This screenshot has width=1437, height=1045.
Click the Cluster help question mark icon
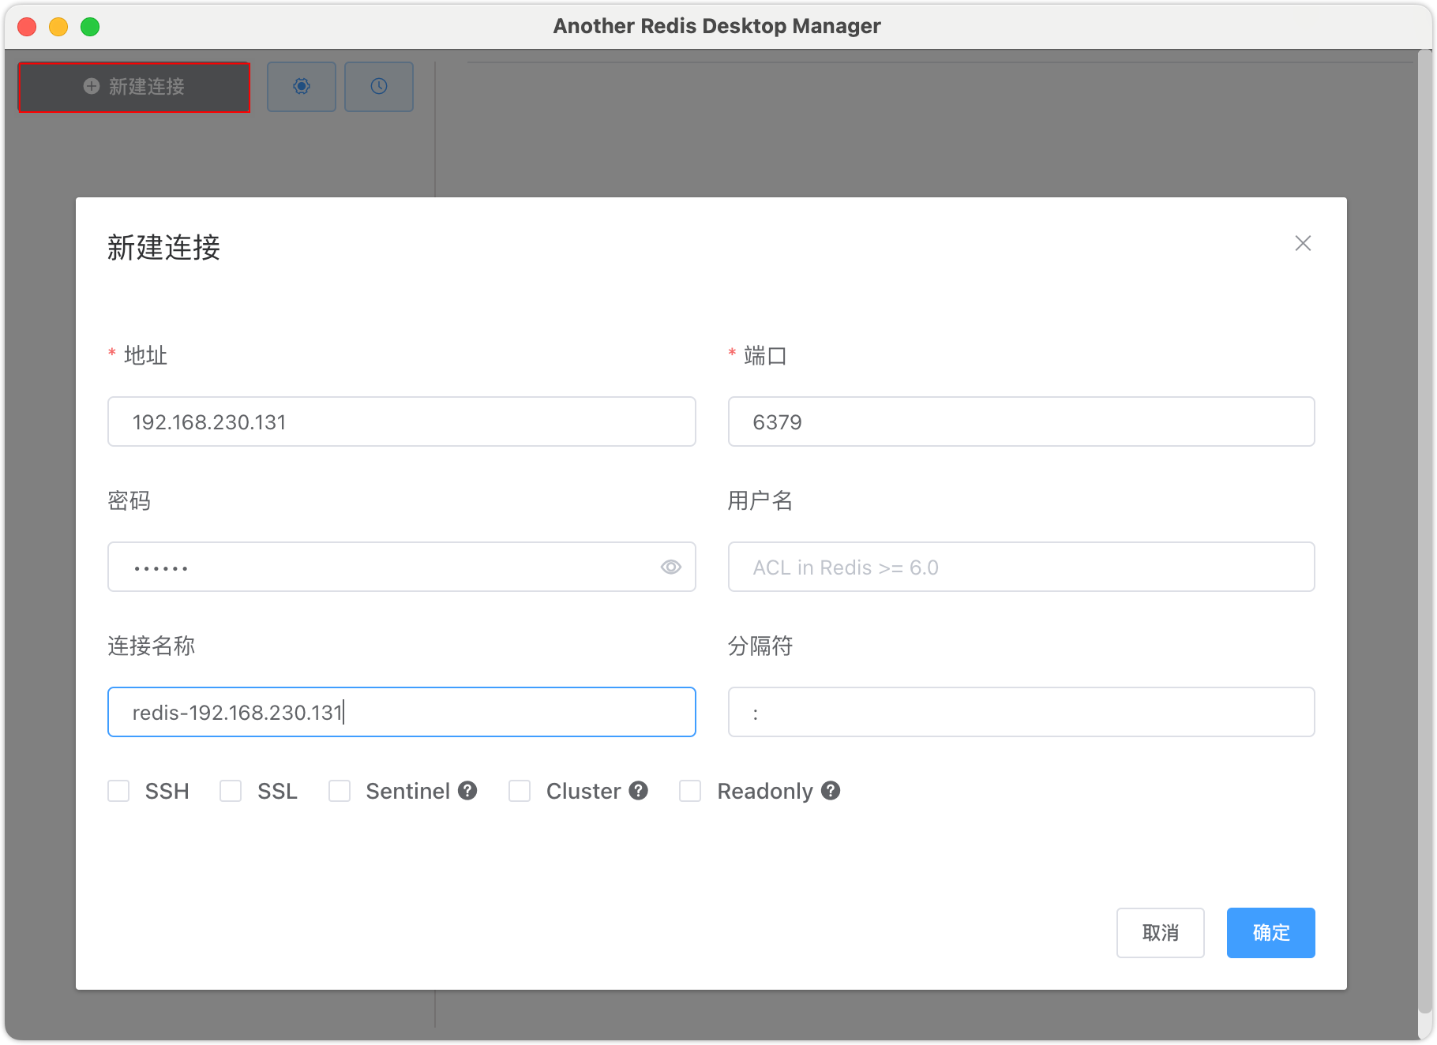(x=639, y=791)
